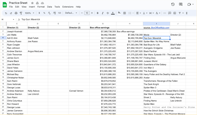Open the Extensions menu
Image resolution: width=197 pixels, height=115 pixels.
click(68, 7)
